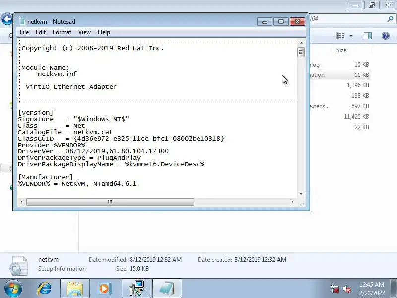Switch to Windows Explorer on the taskbar
Viewport: 397px width, 298px height.
point(75,289)
